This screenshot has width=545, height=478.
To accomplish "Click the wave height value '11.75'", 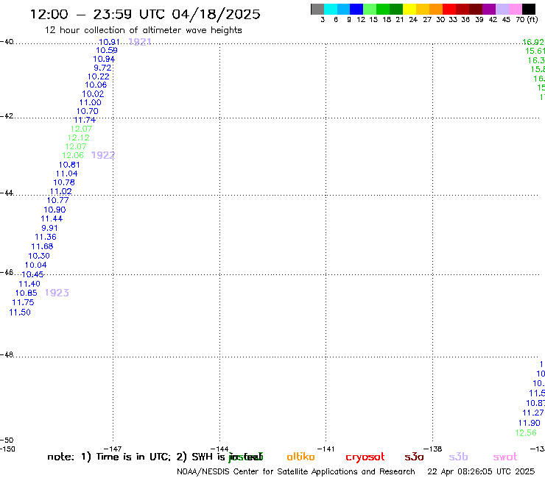I will (23, 302).
